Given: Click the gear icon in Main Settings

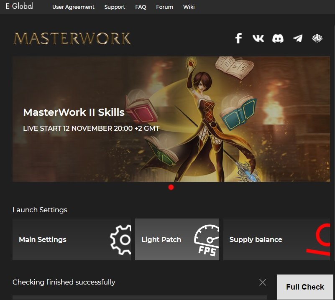Looking at the screenshot, I should point(121,239).
